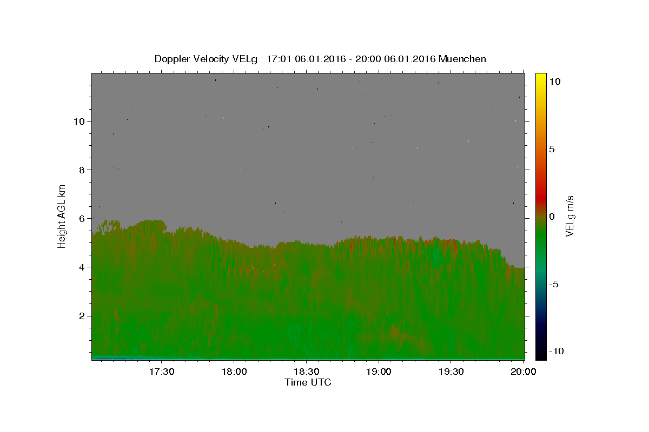Click the colorbar label 0
Screen dimensions: 649x432
[552, 217]
